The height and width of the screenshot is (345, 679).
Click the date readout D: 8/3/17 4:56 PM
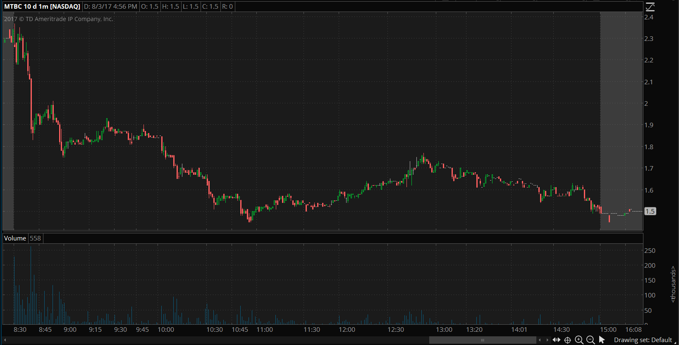(x=110, y=7)
